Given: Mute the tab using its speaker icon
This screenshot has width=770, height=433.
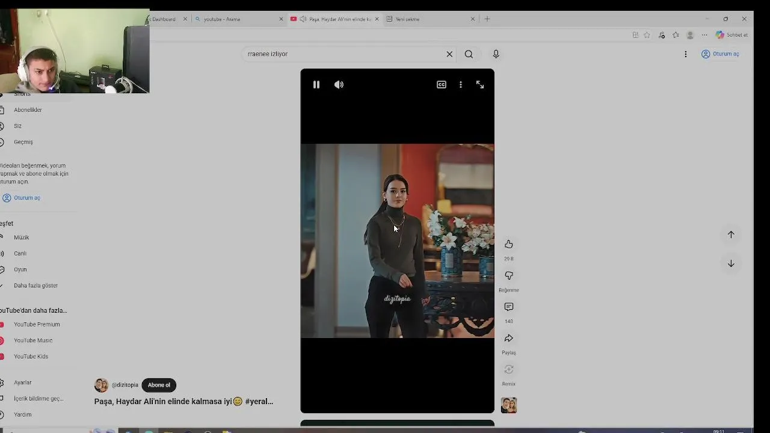Looking at the screenshot, I should click(x=303, y=19).
